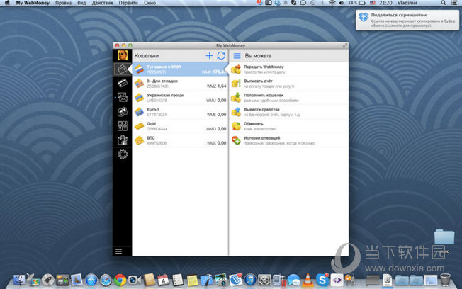Viewport: 462px width, 289px height.
Task: Select the Gold wallet
Action: pos(180,126)
